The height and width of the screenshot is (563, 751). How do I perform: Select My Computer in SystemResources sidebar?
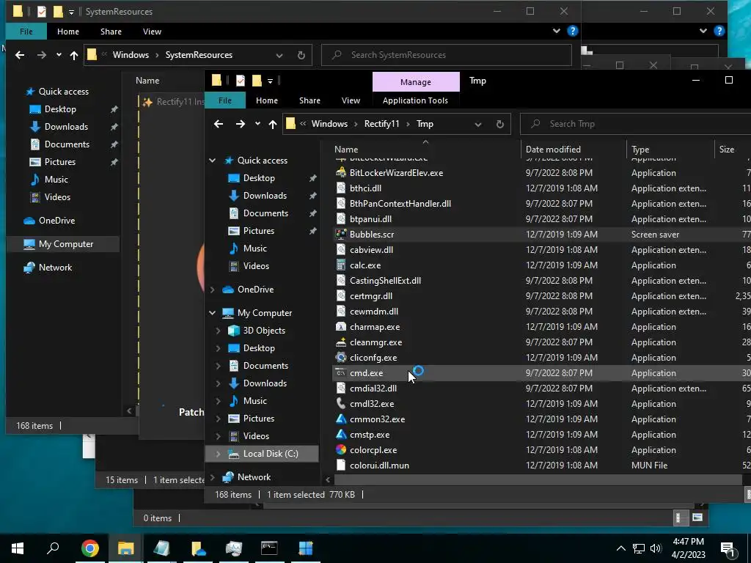coord(63,244)
